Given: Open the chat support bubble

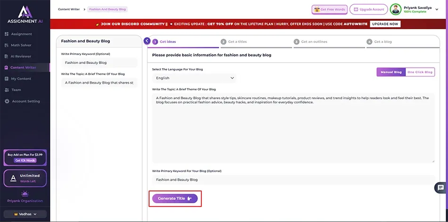Looking at the screenshot, I should click(x=440, y=187).
